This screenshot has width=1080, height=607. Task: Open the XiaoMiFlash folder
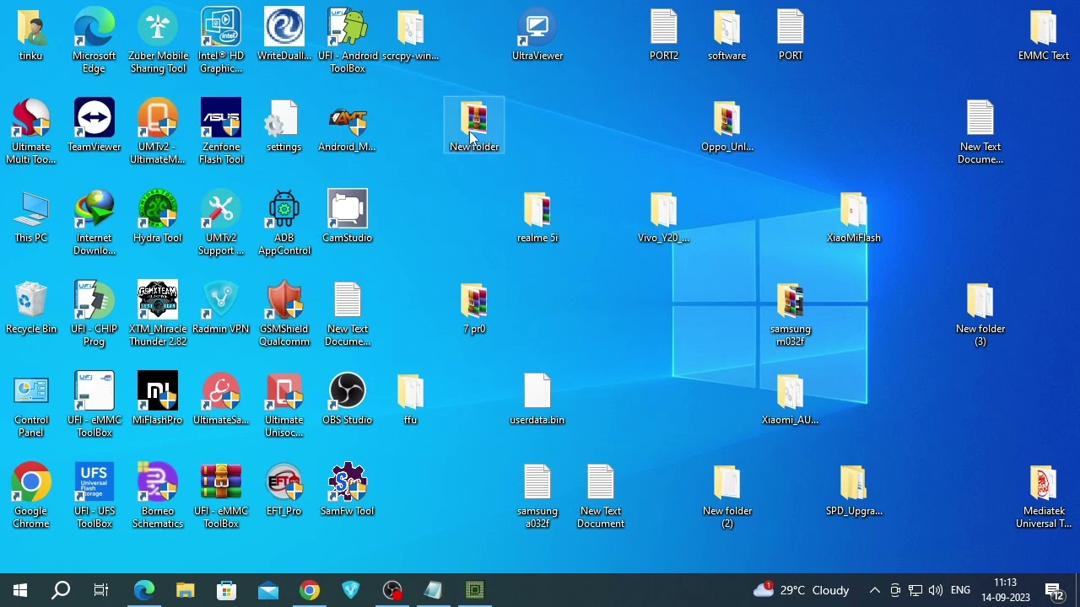[854, 218]
